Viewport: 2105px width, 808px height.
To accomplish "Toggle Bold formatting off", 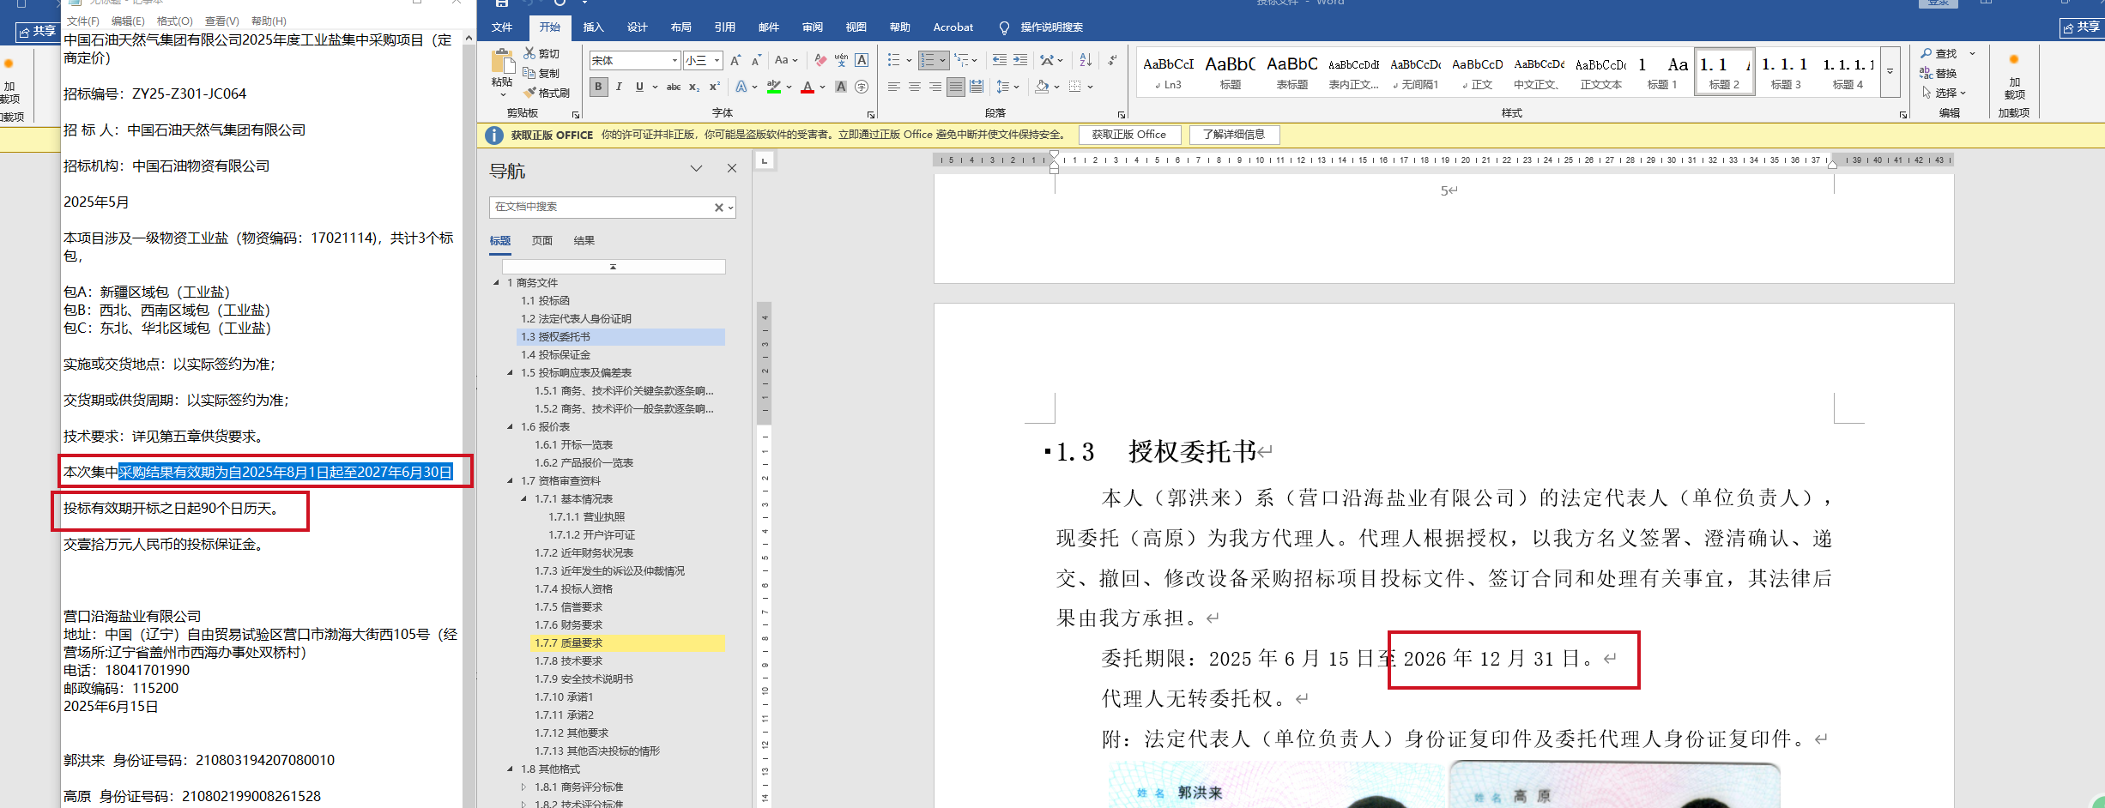I will [x=598, y=87].
